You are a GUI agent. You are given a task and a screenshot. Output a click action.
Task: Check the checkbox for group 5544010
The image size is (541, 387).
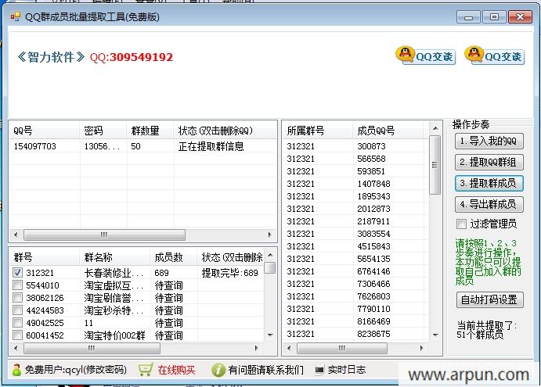17,285
